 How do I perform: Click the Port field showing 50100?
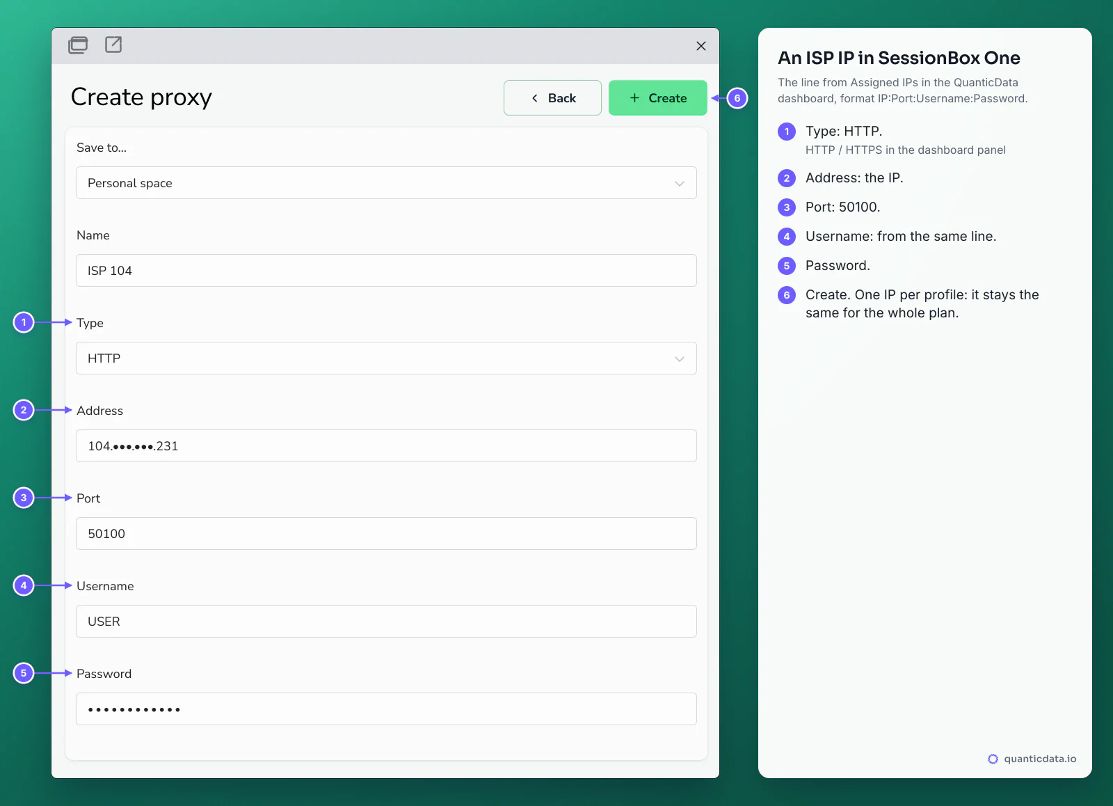point(386,533)
